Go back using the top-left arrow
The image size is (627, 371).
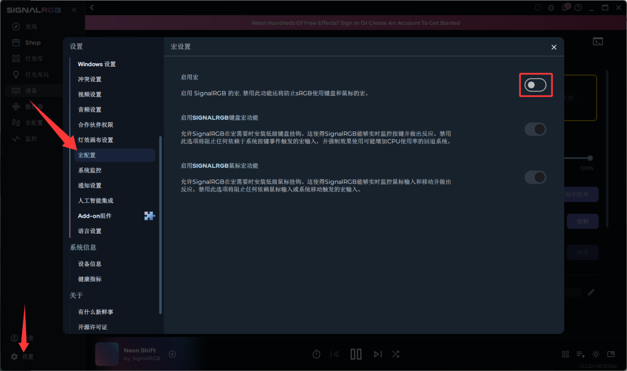click(x=92, y=8)
